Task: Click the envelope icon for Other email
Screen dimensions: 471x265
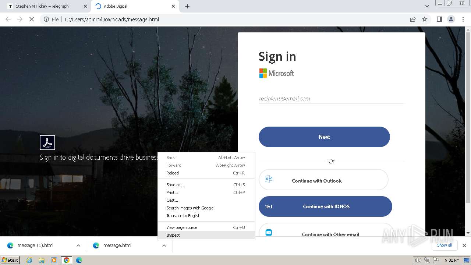Action: coord(269,233)
